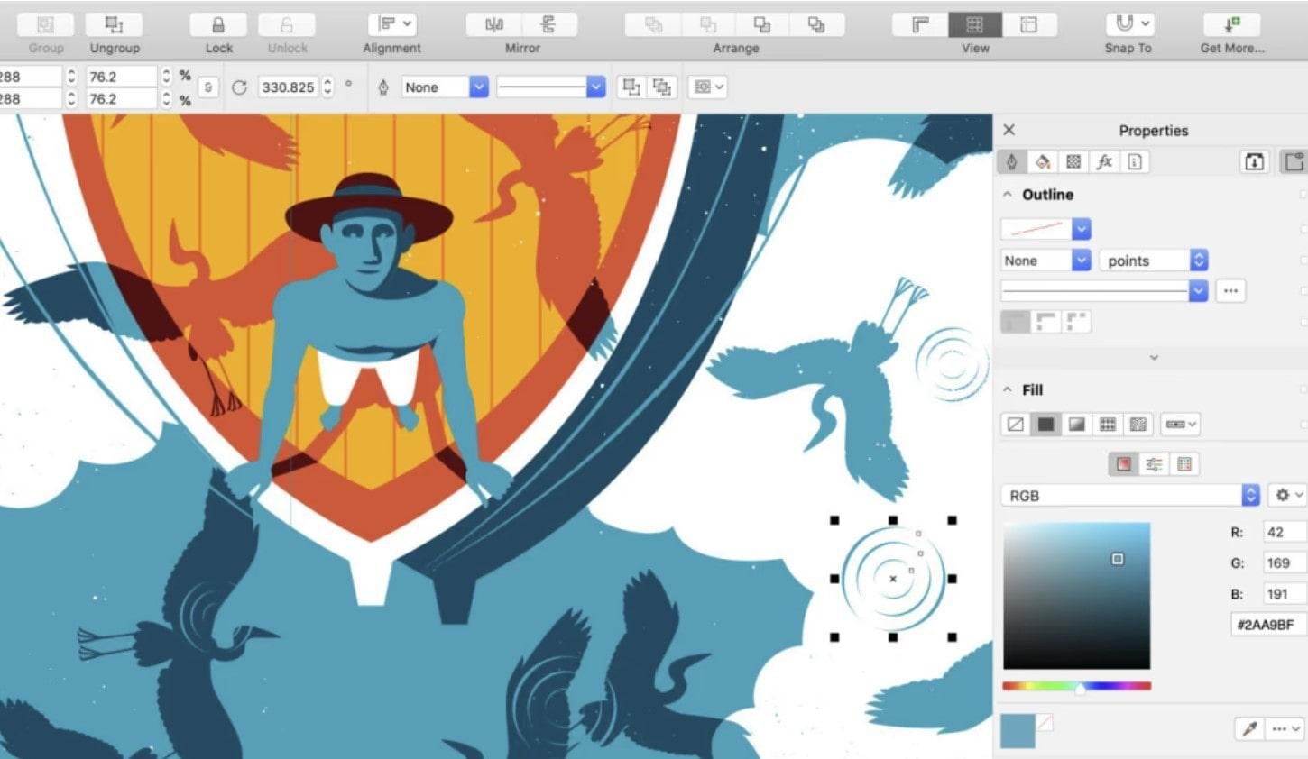Switch to the Transparency checkerboard tab
Viewport: 1308px width, 759px height.
point(1073,161)
